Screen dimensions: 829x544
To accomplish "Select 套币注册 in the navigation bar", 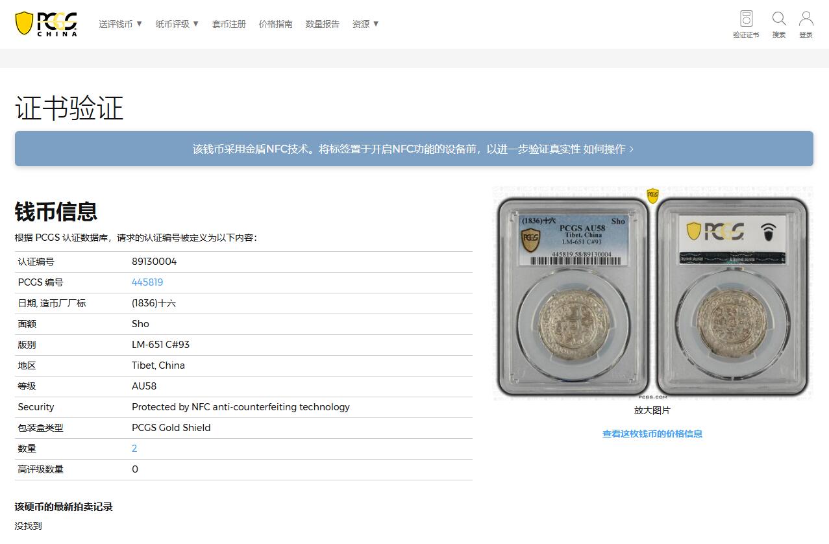I will [x=229, y=23].
